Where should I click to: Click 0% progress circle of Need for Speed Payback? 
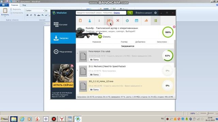(x=168, y=71)
